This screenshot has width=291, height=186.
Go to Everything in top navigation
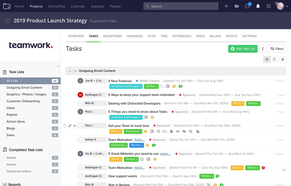tap(57, 6)
